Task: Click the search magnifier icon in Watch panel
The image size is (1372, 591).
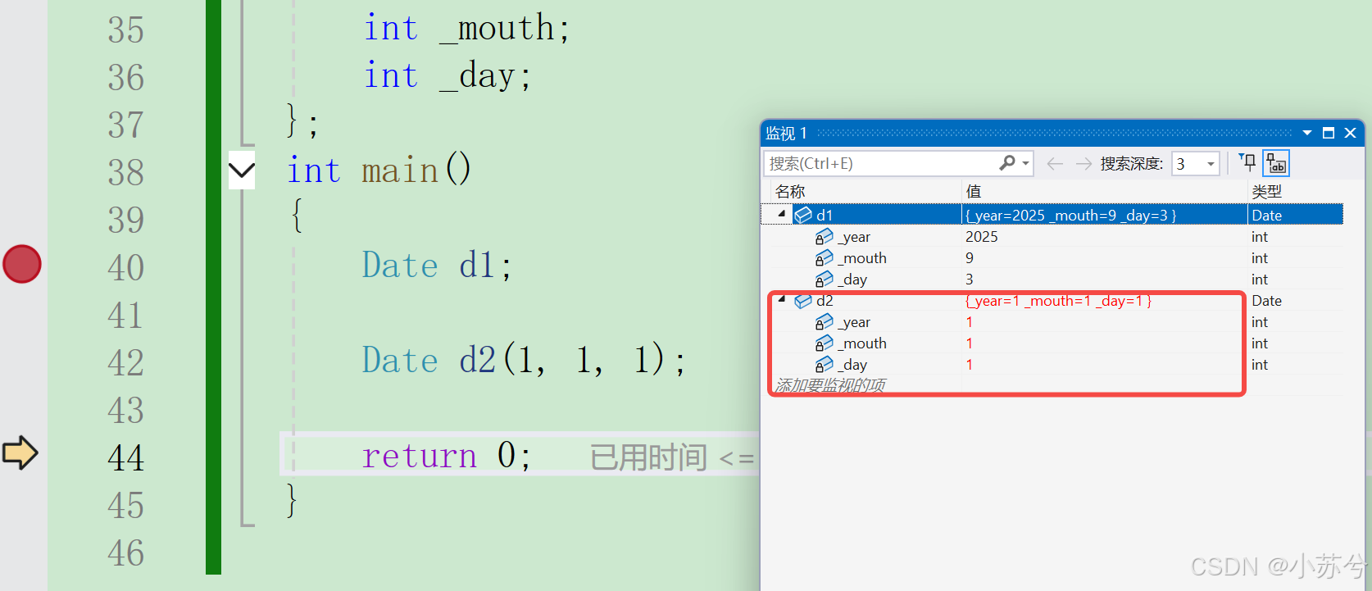Action: pyautogui.click(x=1007, y=163)
